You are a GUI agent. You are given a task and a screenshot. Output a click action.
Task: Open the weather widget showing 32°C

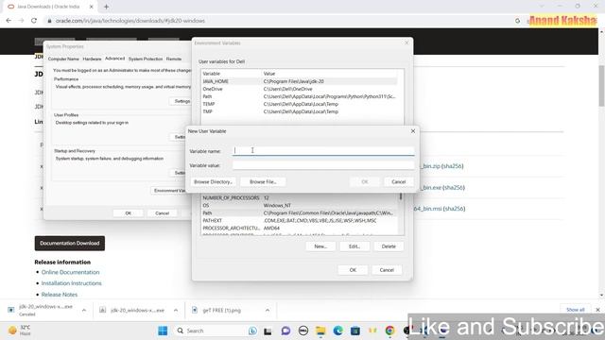click(20, 331)
